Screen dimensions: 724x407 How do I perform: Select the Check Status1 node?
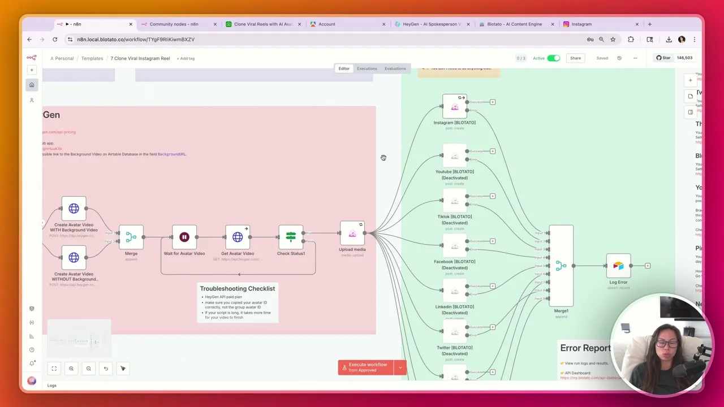point(291,237)
